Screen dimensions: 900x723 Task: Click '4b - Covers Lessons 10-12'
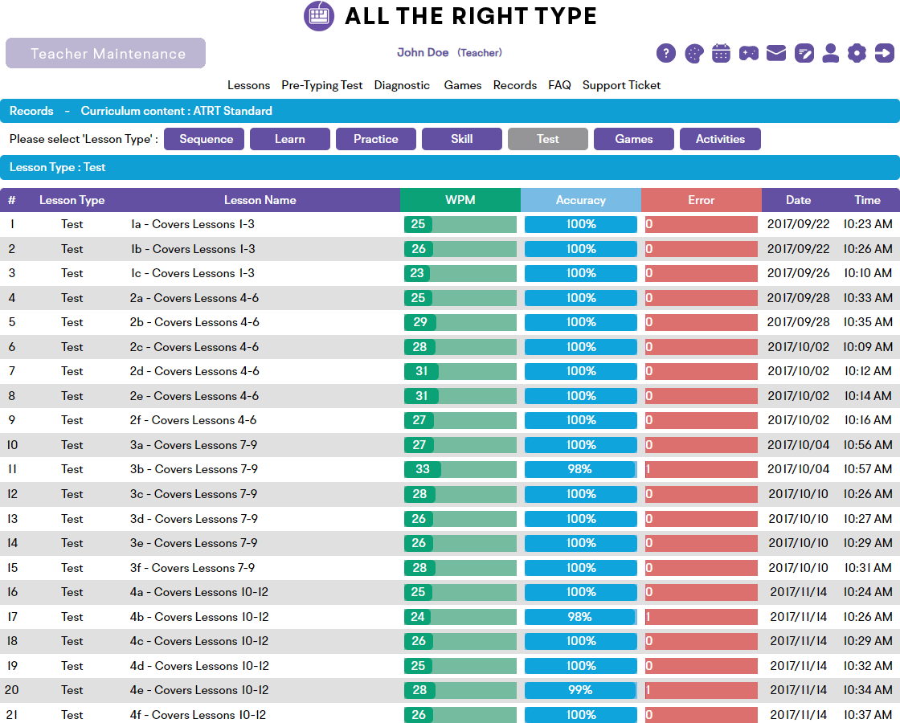pyautogui.click(x=199, y=617)
